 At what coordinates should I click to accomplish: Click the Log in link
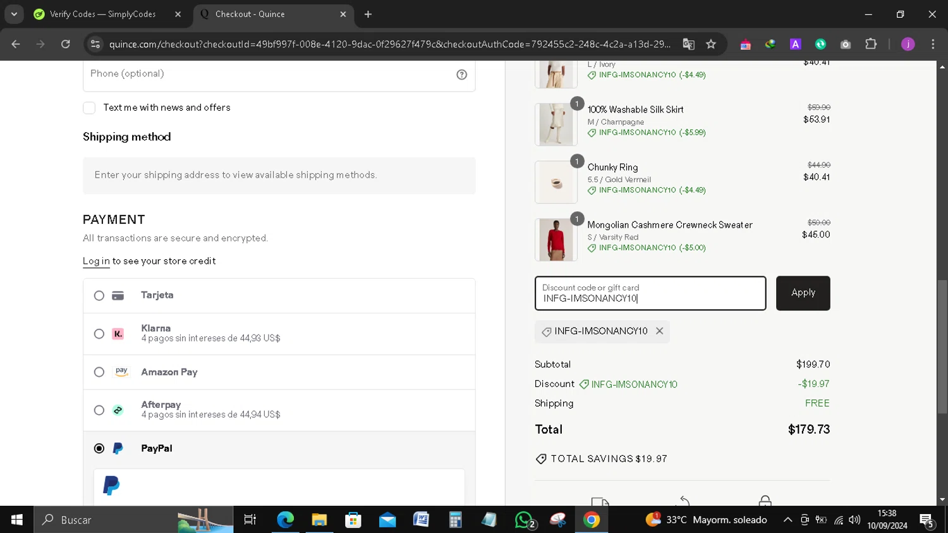pyautogui.click(x=96, y=261)
